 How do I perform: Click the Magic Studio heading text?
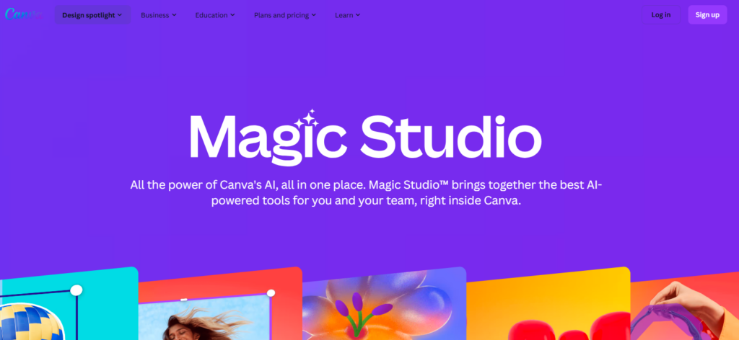365,138
